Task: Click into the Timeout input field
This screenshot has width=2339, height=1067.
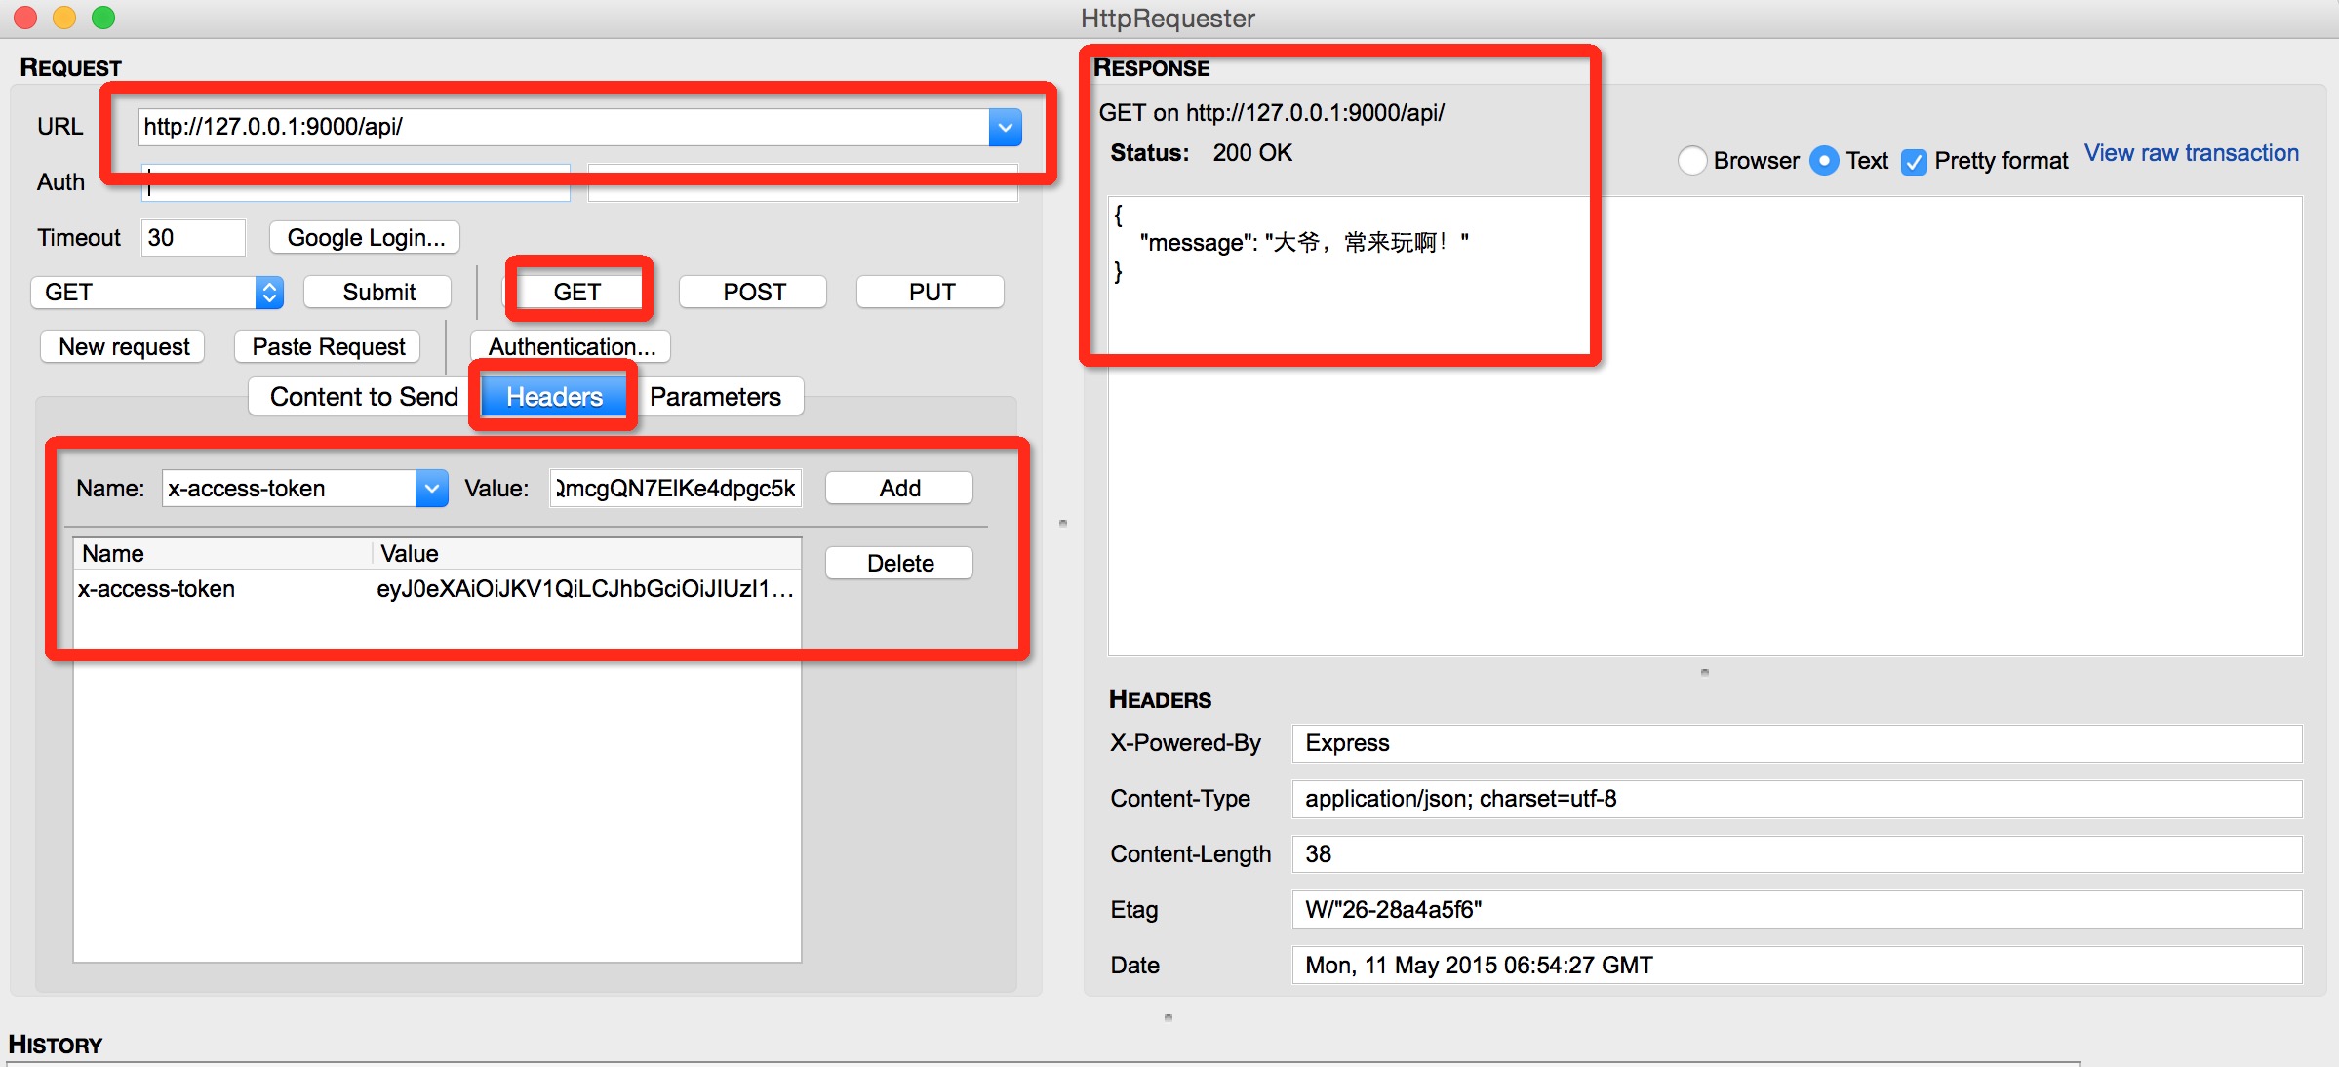Action: click(193, 237)
